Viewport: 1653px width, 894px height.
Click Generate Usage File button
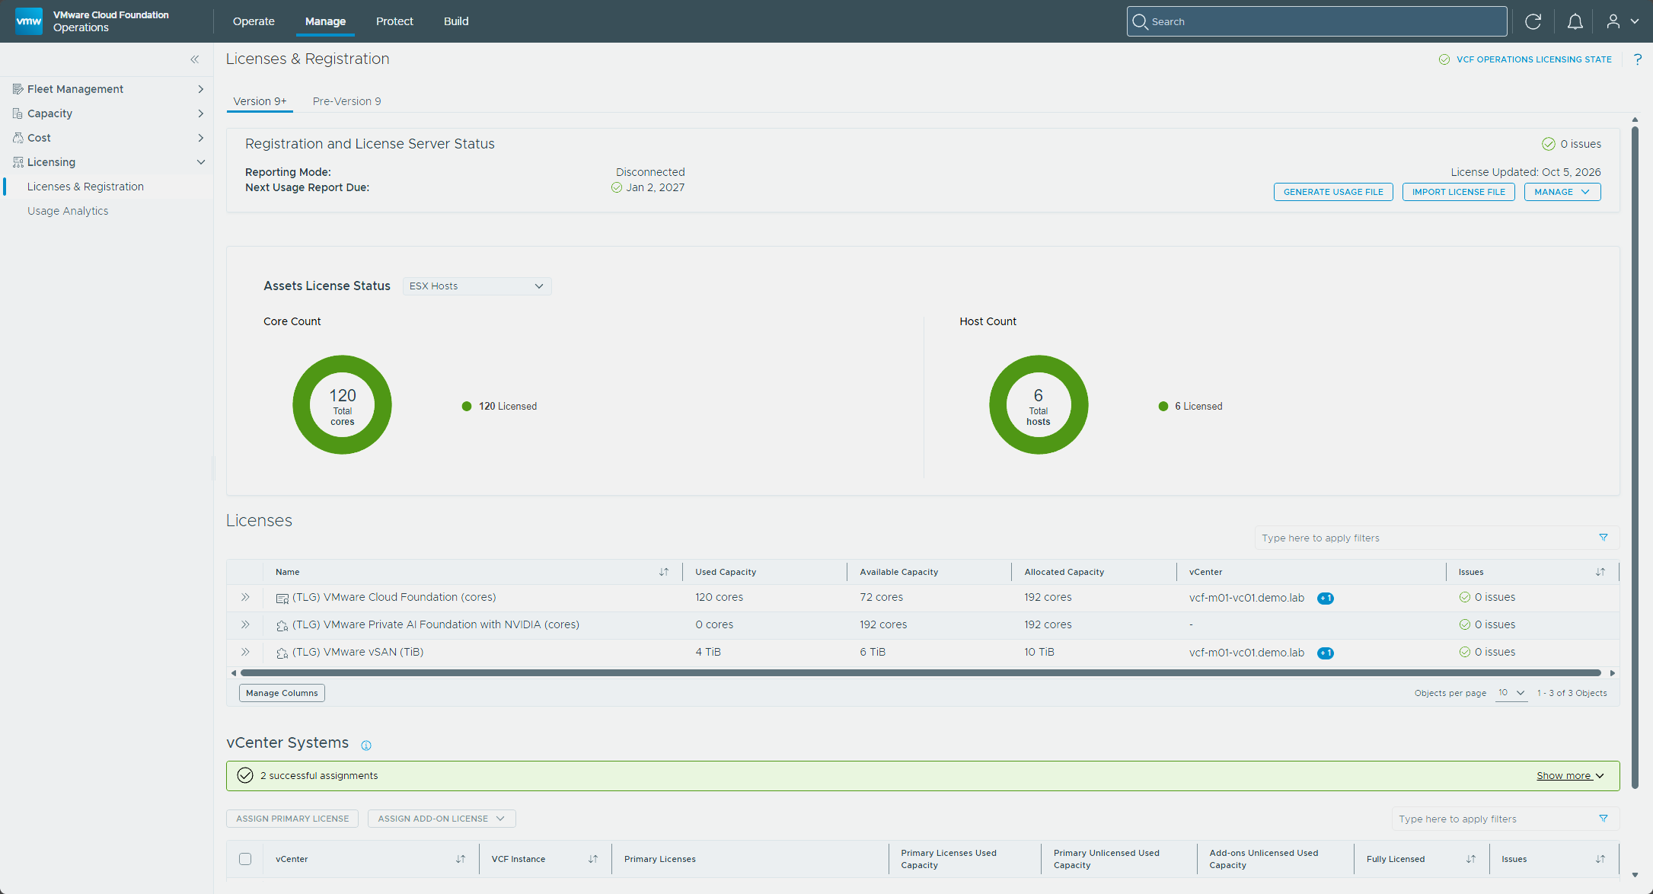point(1333,192)
